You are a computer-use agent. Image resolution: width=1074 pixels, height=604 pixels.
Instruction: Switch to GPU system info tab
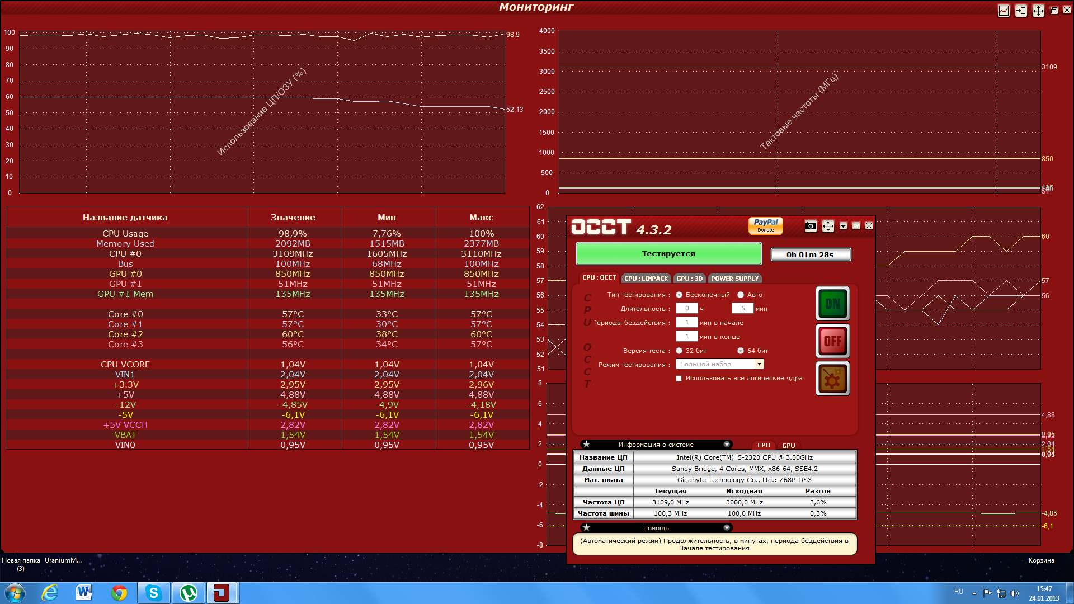pos(788,446)
